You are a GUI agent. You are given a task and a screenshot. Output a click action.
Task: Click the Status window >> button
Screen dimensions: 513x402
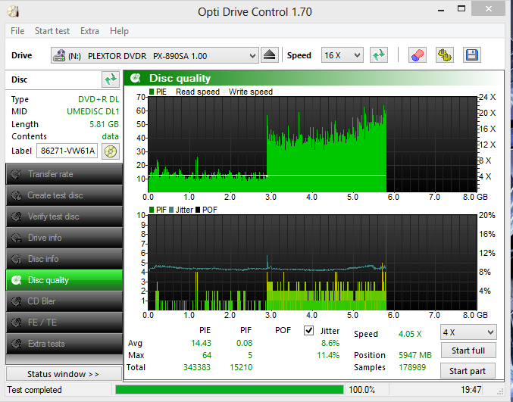64,374
